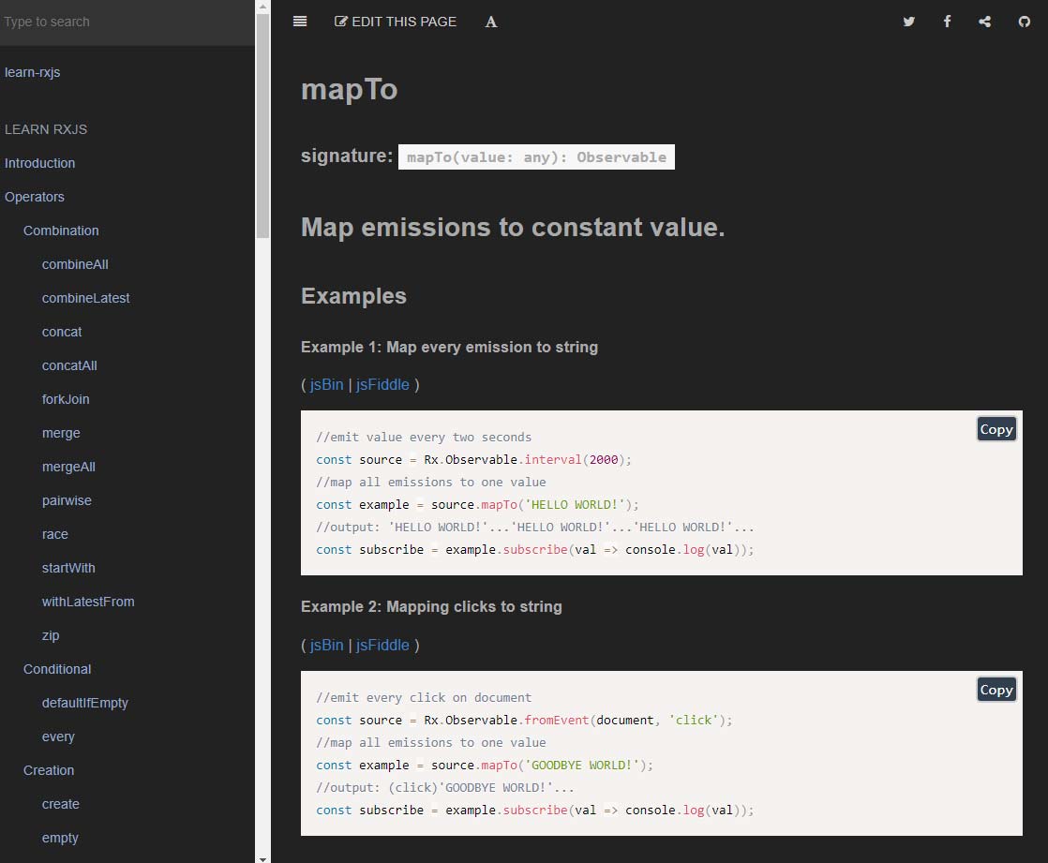The width and height of the screenshot is (1048, 863).
Task: Open the merge sidebar entry
Action: [x=61, y=433]
